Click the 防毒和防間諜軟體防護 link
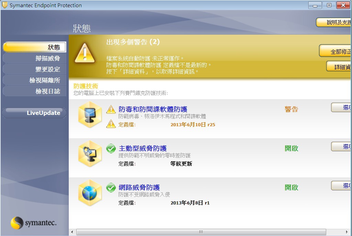This screenshot has height=236, width=352. tap(153, 109)
